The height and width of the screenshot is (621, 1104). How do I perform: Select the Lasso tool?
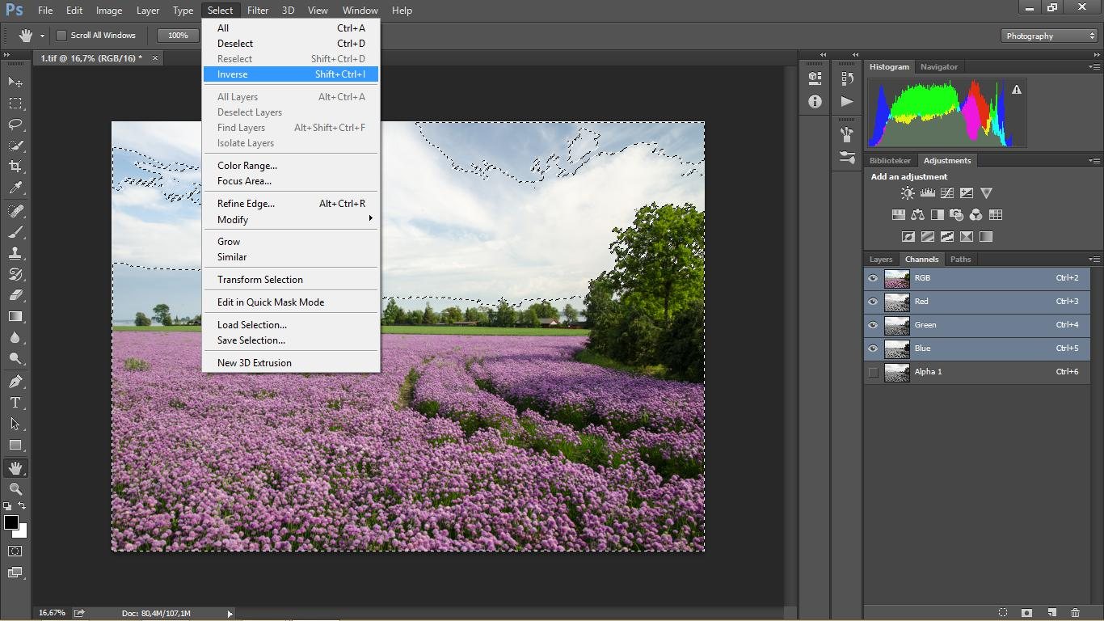[x=15, y=125]
